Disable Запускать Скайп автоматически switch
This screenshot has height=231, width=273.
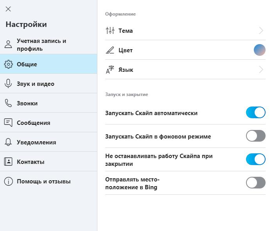255,112
